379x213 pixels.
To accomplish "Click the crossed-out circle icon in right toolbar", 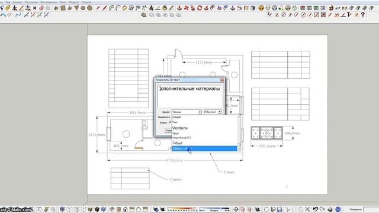I will click(303, 15).
